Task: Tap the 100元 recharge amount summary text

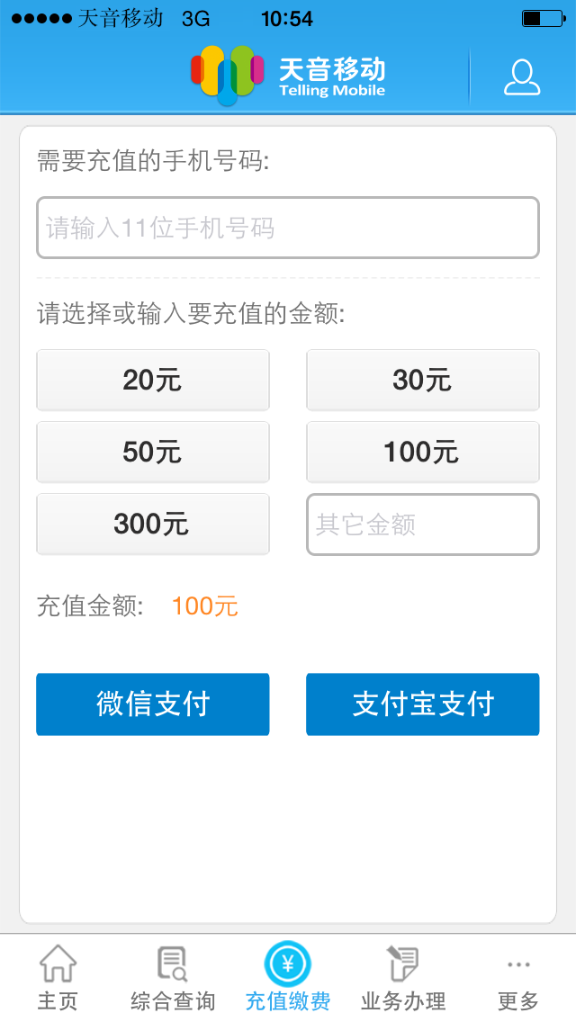Action: tap(204, 607)
